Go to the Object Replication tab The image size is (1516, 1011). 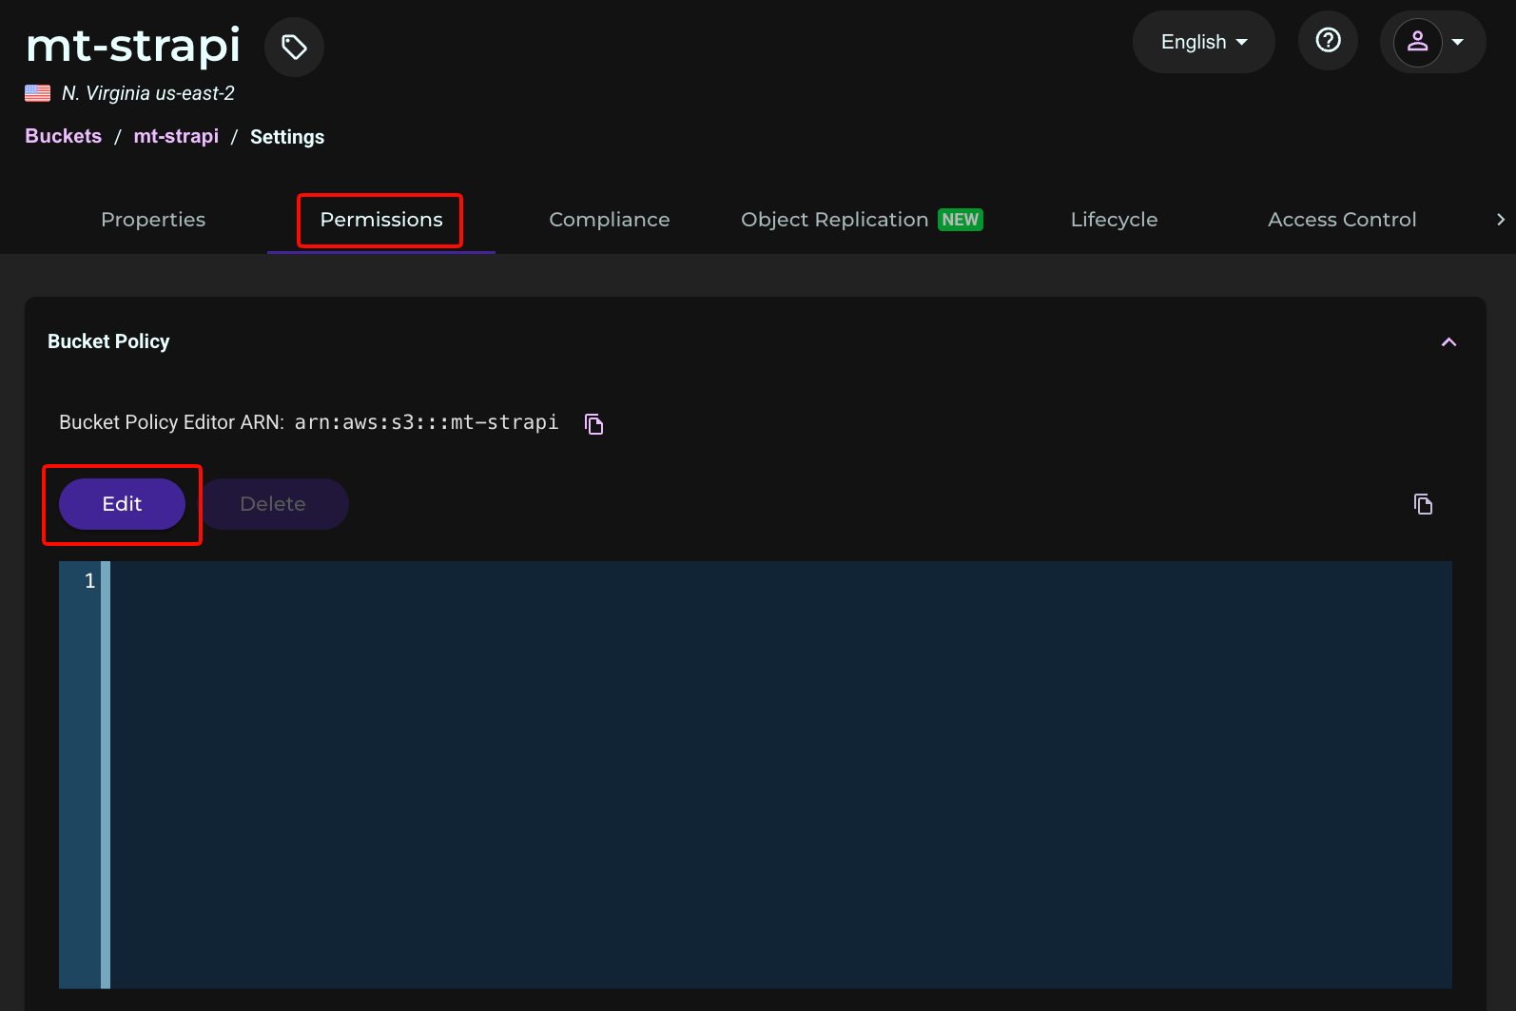(x=862, y=220)
